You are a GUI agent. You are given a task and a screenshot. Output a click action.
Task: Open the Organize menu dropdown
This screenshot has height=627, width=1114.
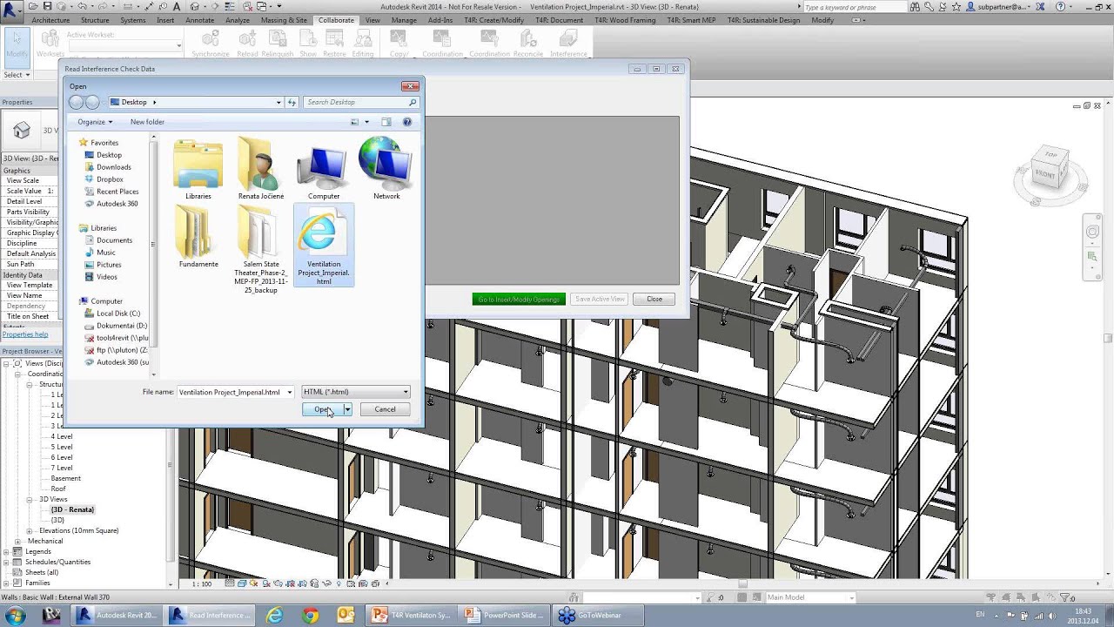pos(95,122)
